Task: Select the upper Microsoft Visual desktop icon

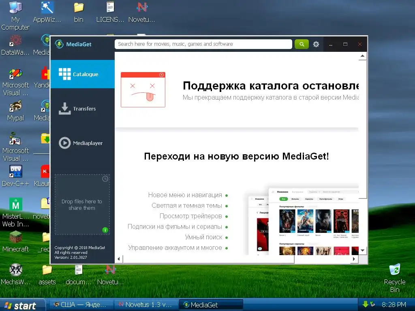Action: [x=15, y=82]
